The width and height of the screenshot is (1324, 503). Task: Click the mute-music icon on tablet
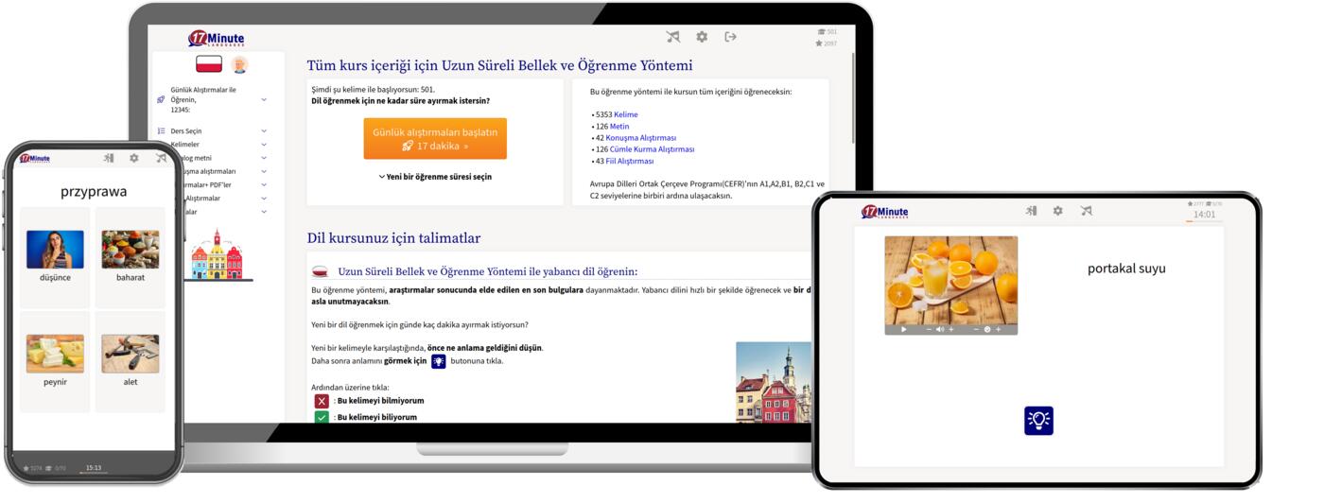point(1086,211)
